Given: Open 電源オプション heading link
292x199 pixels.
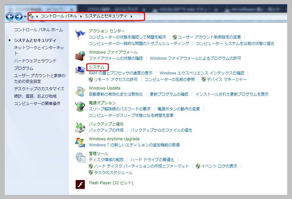Looking at the screenshot, I should pyautogui.click(x=102, y=103).
